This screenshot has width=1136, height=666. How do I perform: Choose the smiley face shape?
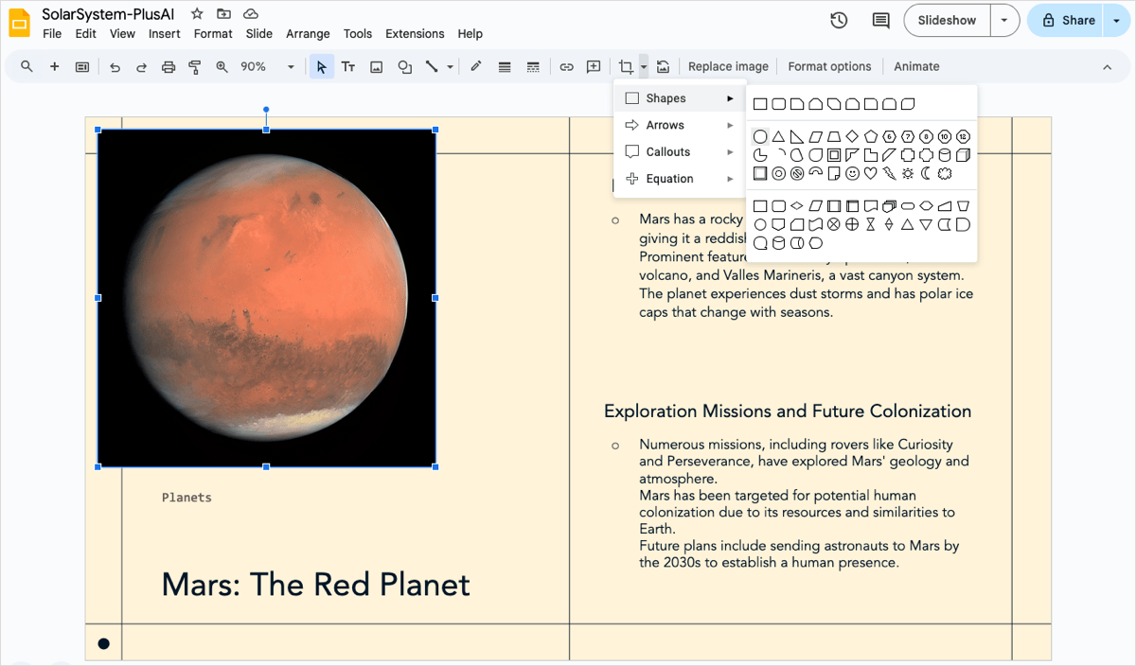(852, 173)
